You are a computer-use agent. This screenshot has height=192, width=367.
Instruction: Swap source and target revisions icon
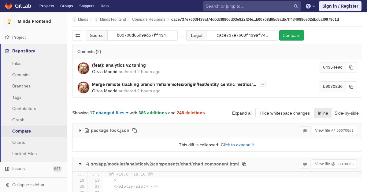78,35
